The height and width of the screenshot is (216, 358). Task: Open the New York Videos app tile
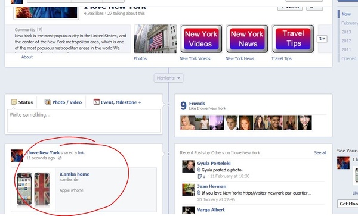pyautogui.click(x=201, y=39)
